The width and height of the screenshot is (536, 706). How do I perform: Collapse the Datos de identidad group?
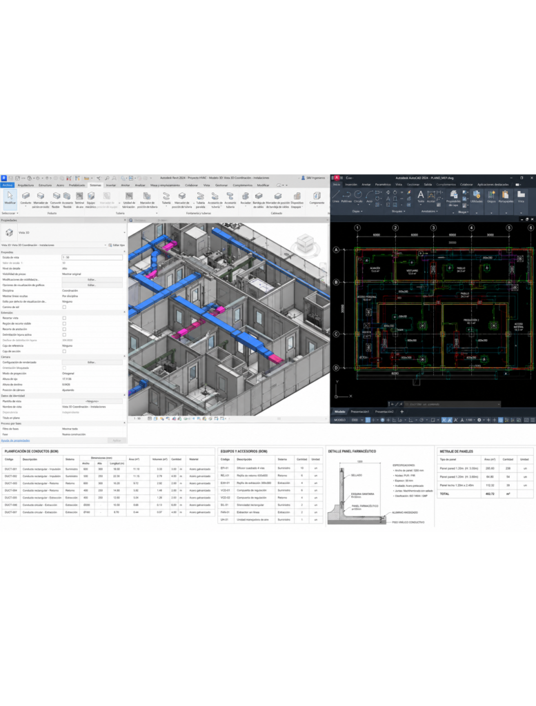pos(124,395)
